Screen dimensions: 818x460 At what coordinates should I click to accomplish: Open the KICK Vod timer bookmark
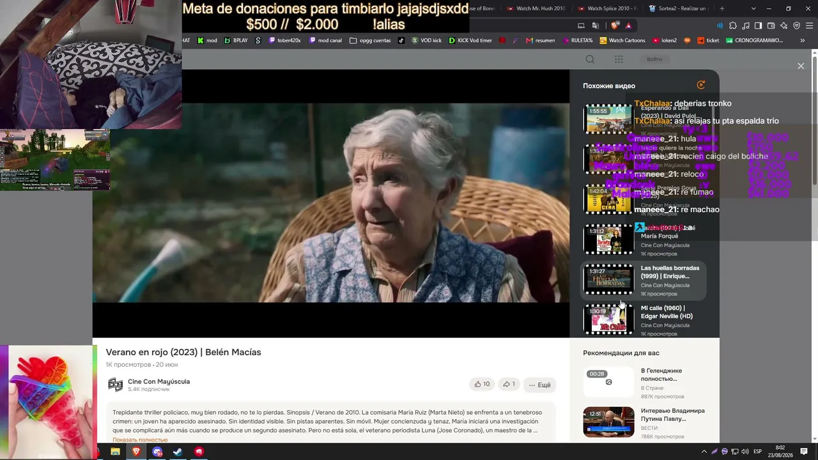pos(470,40)
